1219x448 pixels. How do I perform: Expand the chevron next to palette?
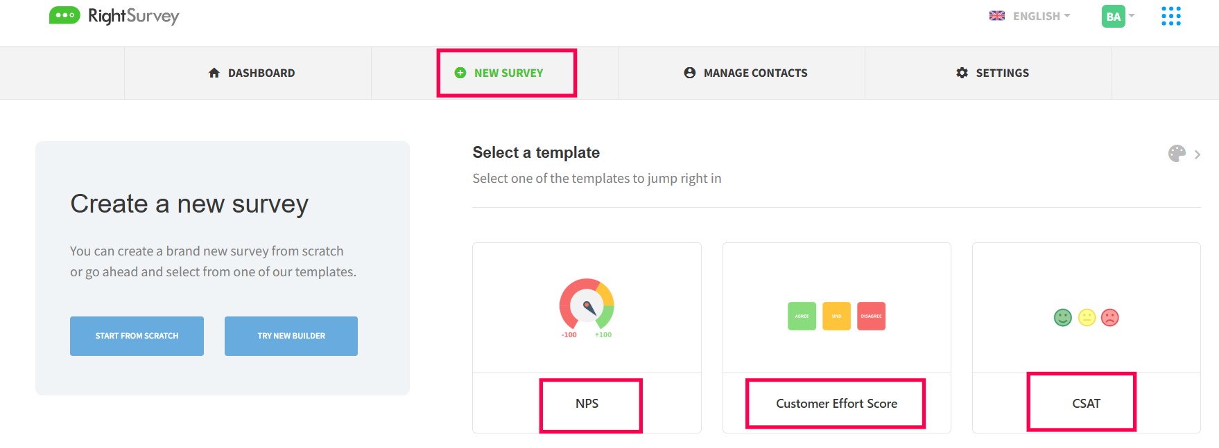coord(1198,154)
